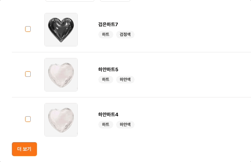Open the 하얀하트4 white heart thumbnail
This screenshot has height=162, width=251.
[61, 120]
